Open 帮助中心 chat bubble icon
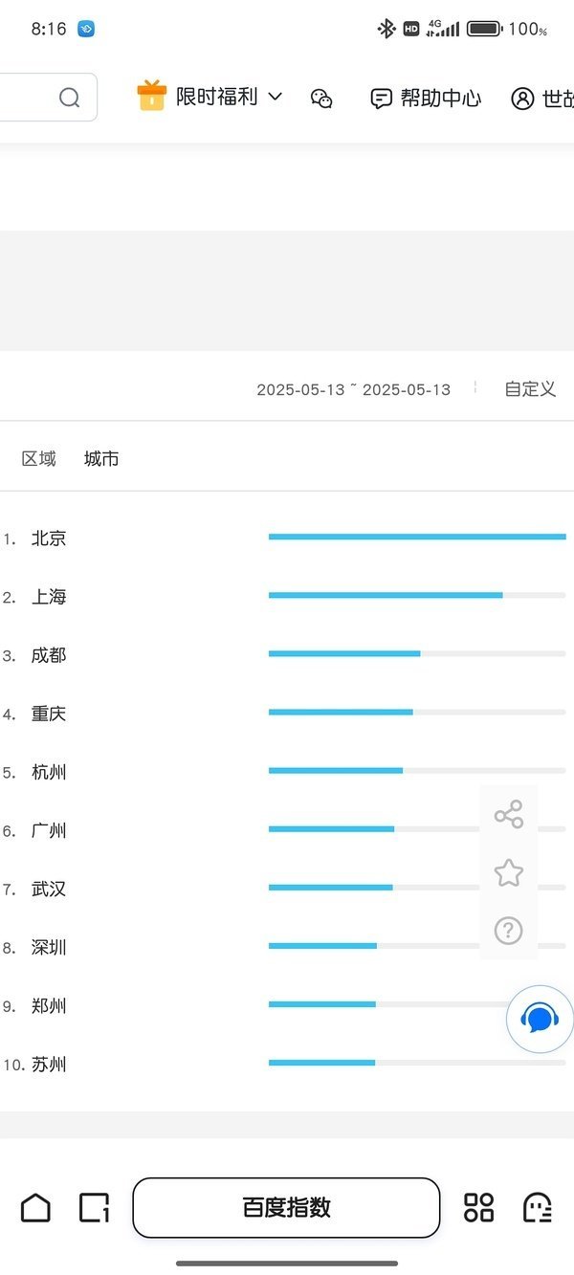Image resolution: width=574 pixels, height=1275 pixels. pos(381,98)
